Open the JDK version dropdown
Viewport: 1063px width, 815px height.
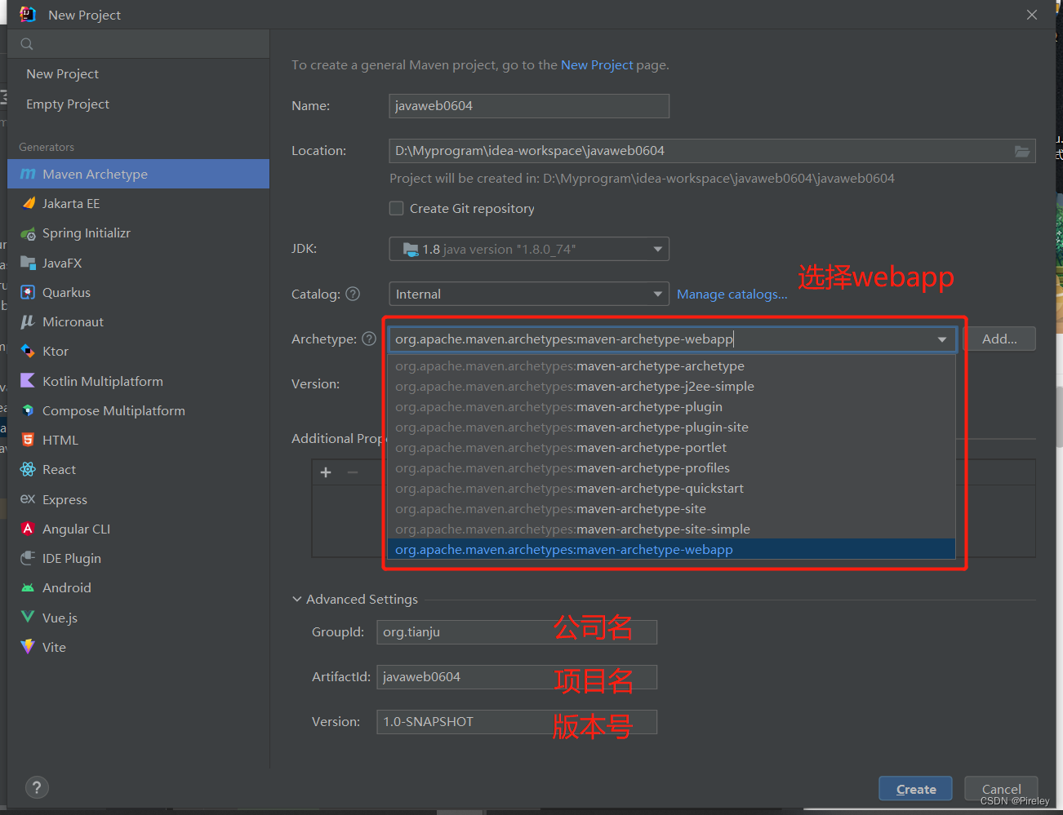click(529, 249)
